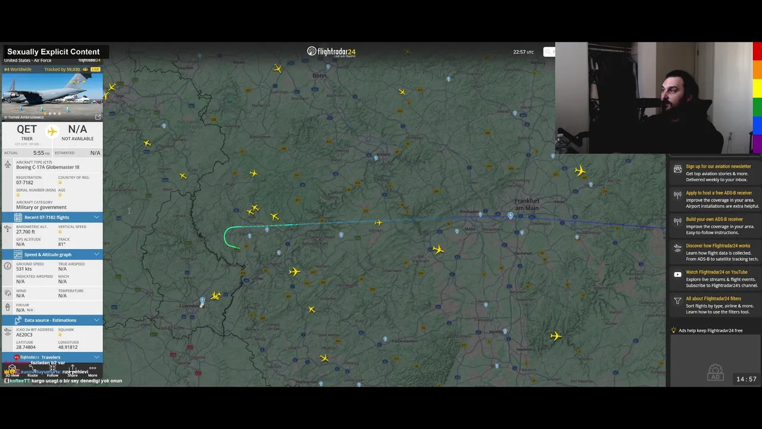Viewport: 762px width, 429px height.
Task: Click the ICAO address AE20C3
Action: click(24, 335)
